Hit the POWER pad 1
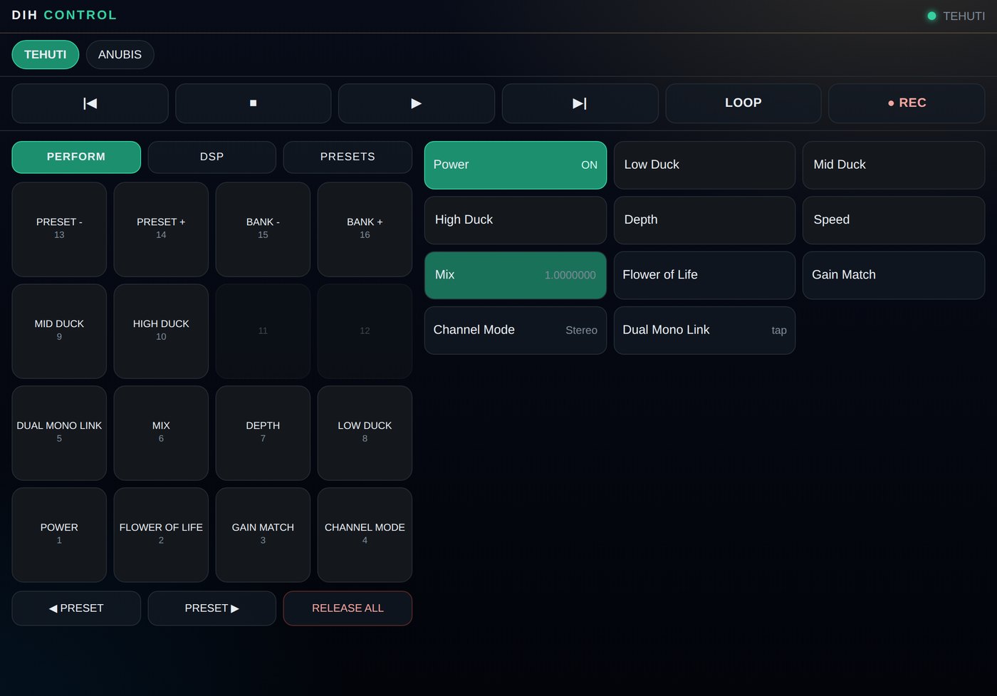Image resolution: width=997 pixels, height=696 pixels. [x=59, y=535]
